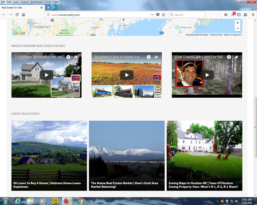The image size is (257, 205).
Task: Click Report a map error link
Action: [x=233, y=35]
